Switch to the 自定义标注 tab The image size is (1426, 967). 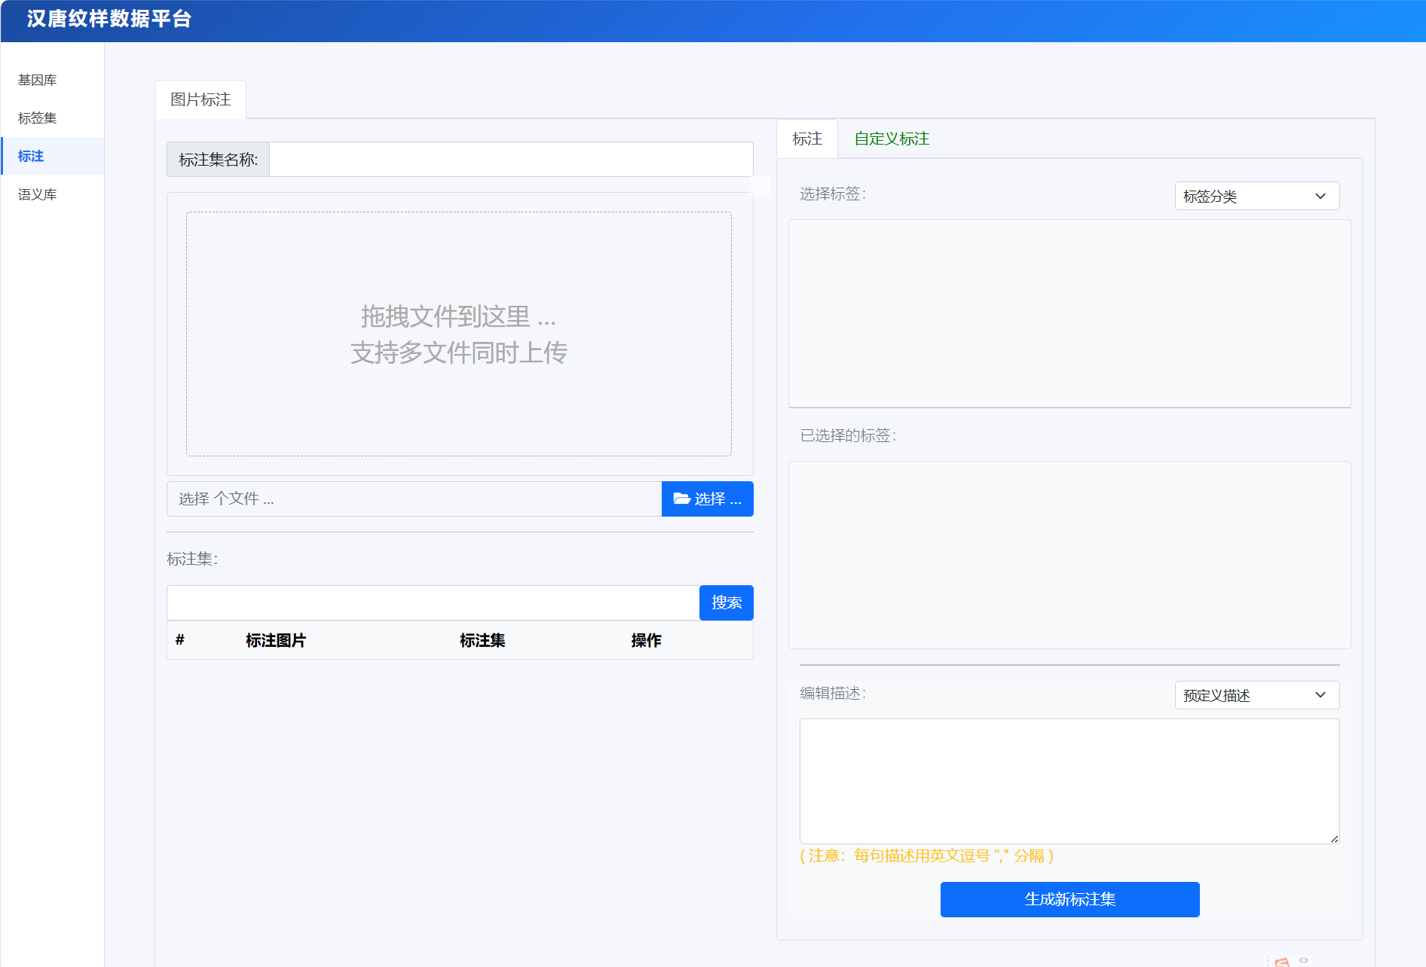892,139
